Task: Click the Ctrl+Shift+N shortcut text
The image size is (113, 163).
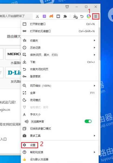Action: (87, 31)
